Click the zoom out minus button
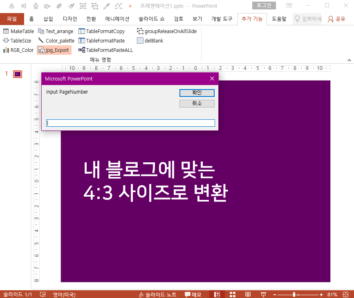 (x=275, y=295)
